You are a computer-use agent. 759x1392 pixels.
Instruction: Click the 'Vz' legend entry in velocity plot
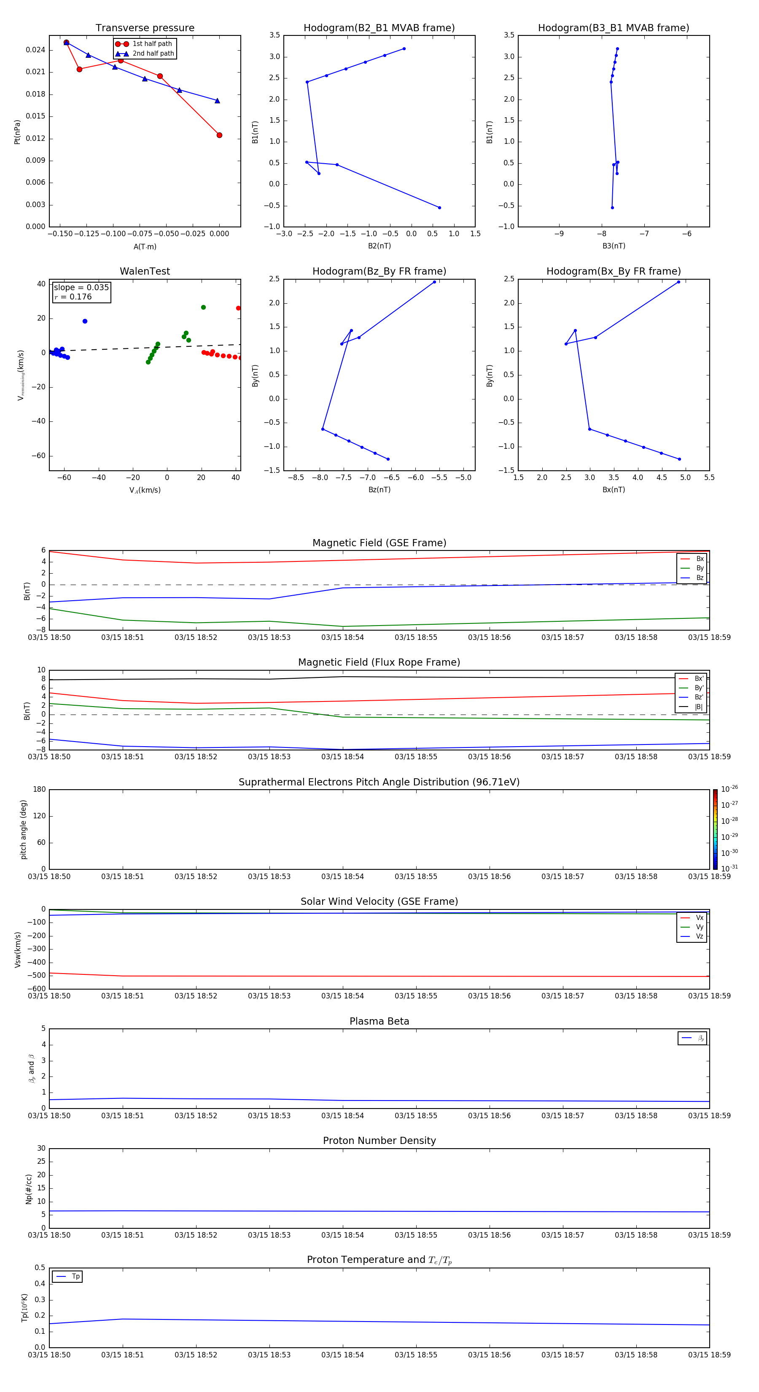(692, 936)
